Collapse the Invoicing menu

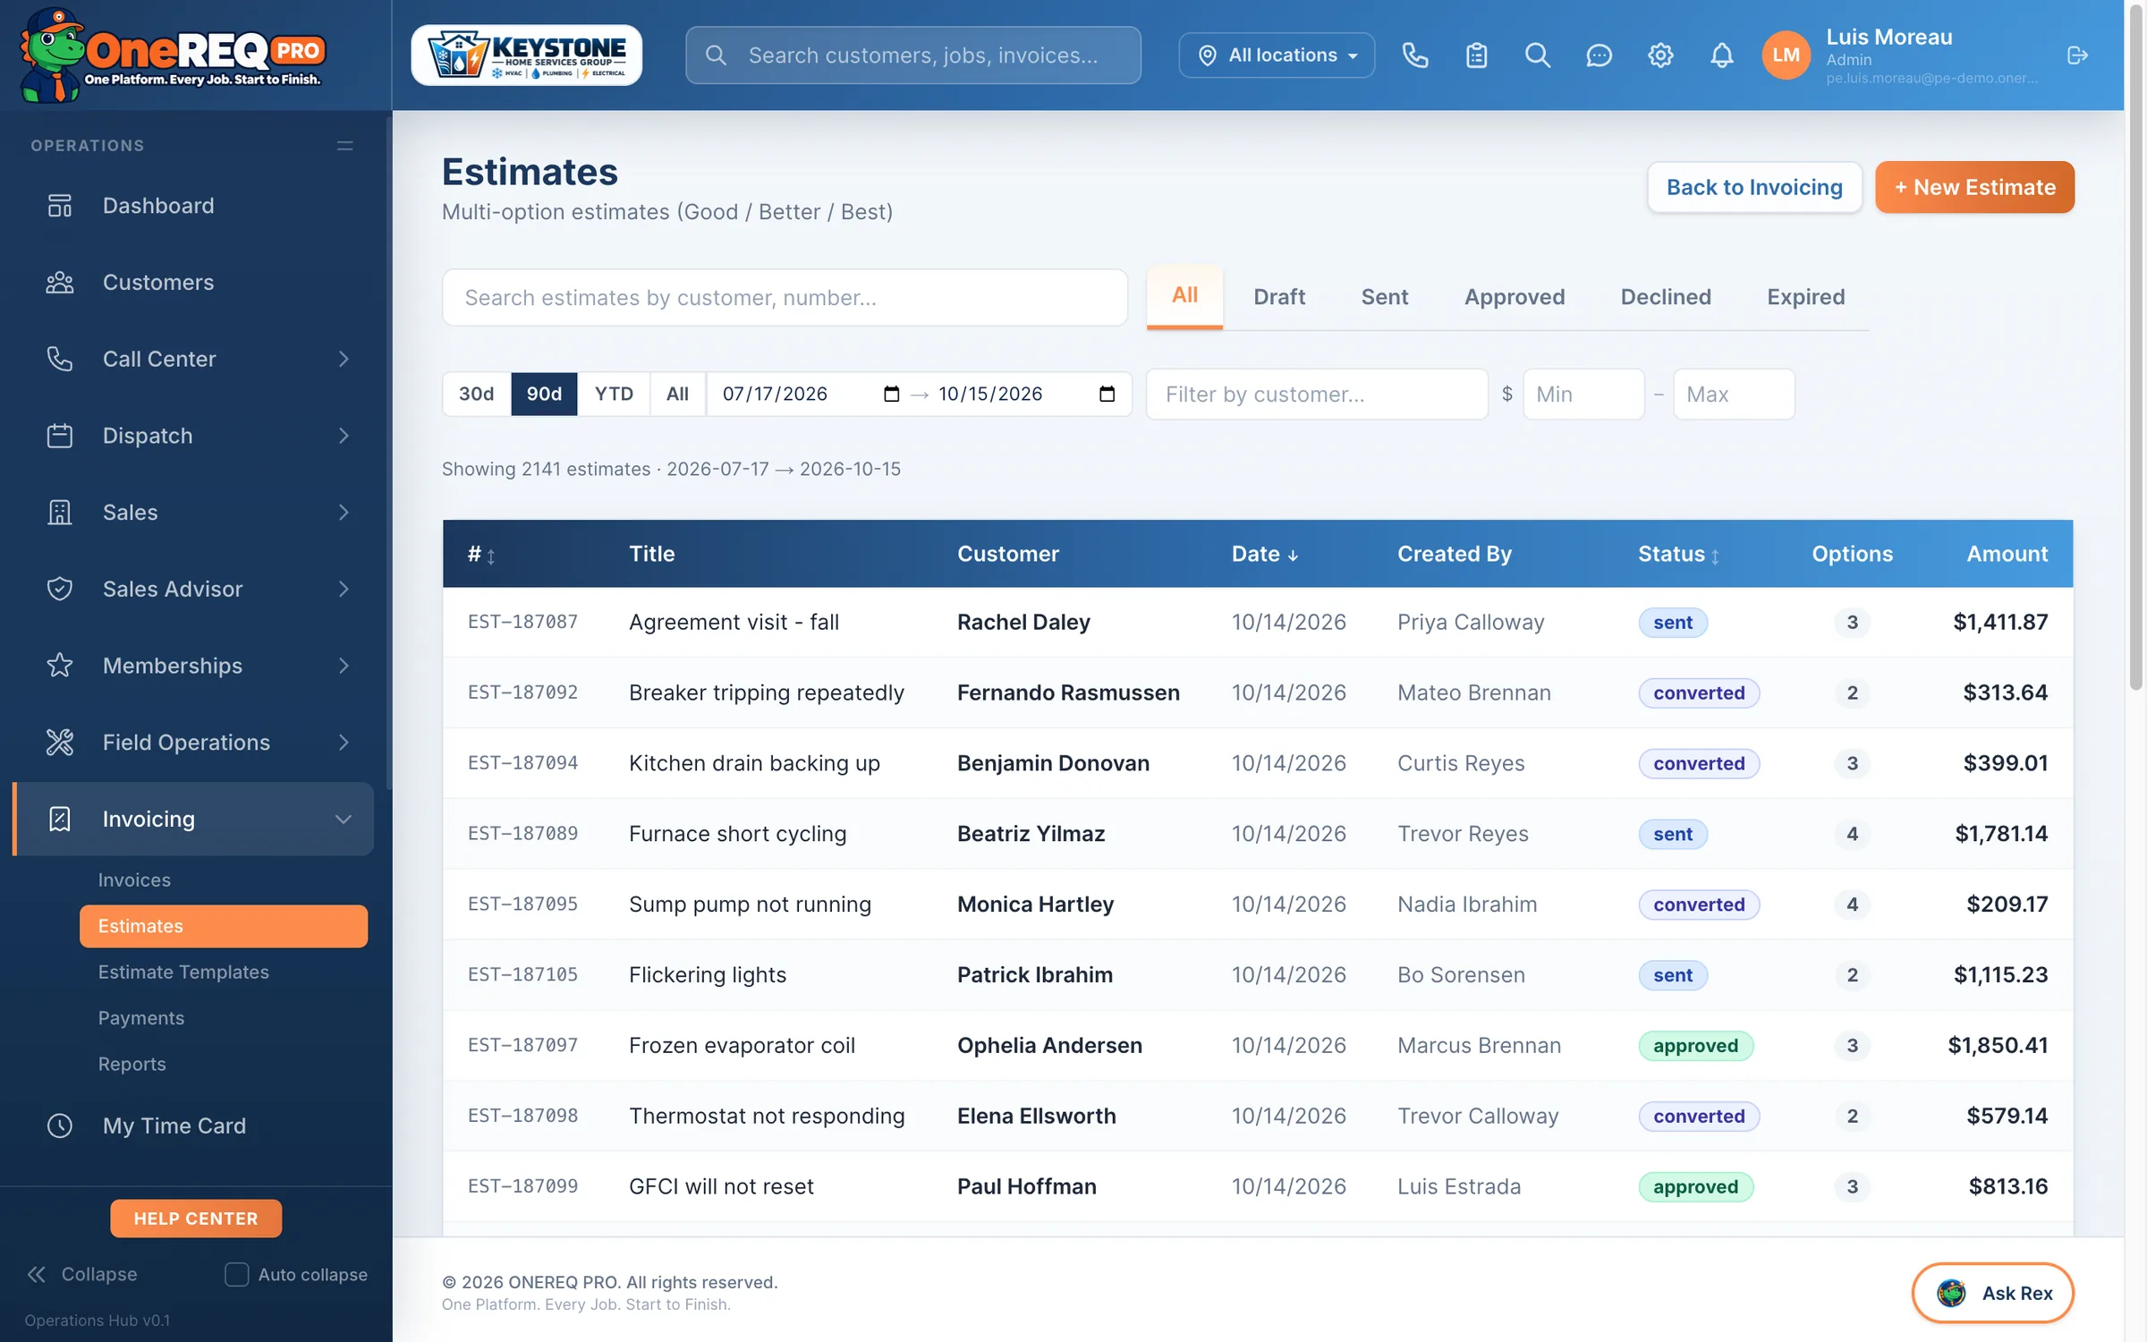(193, 820)
